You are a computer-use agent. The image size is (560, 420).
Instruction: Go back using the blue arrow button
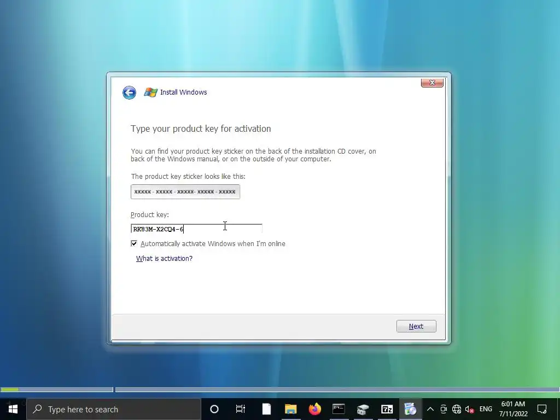[x=129, y=92]
